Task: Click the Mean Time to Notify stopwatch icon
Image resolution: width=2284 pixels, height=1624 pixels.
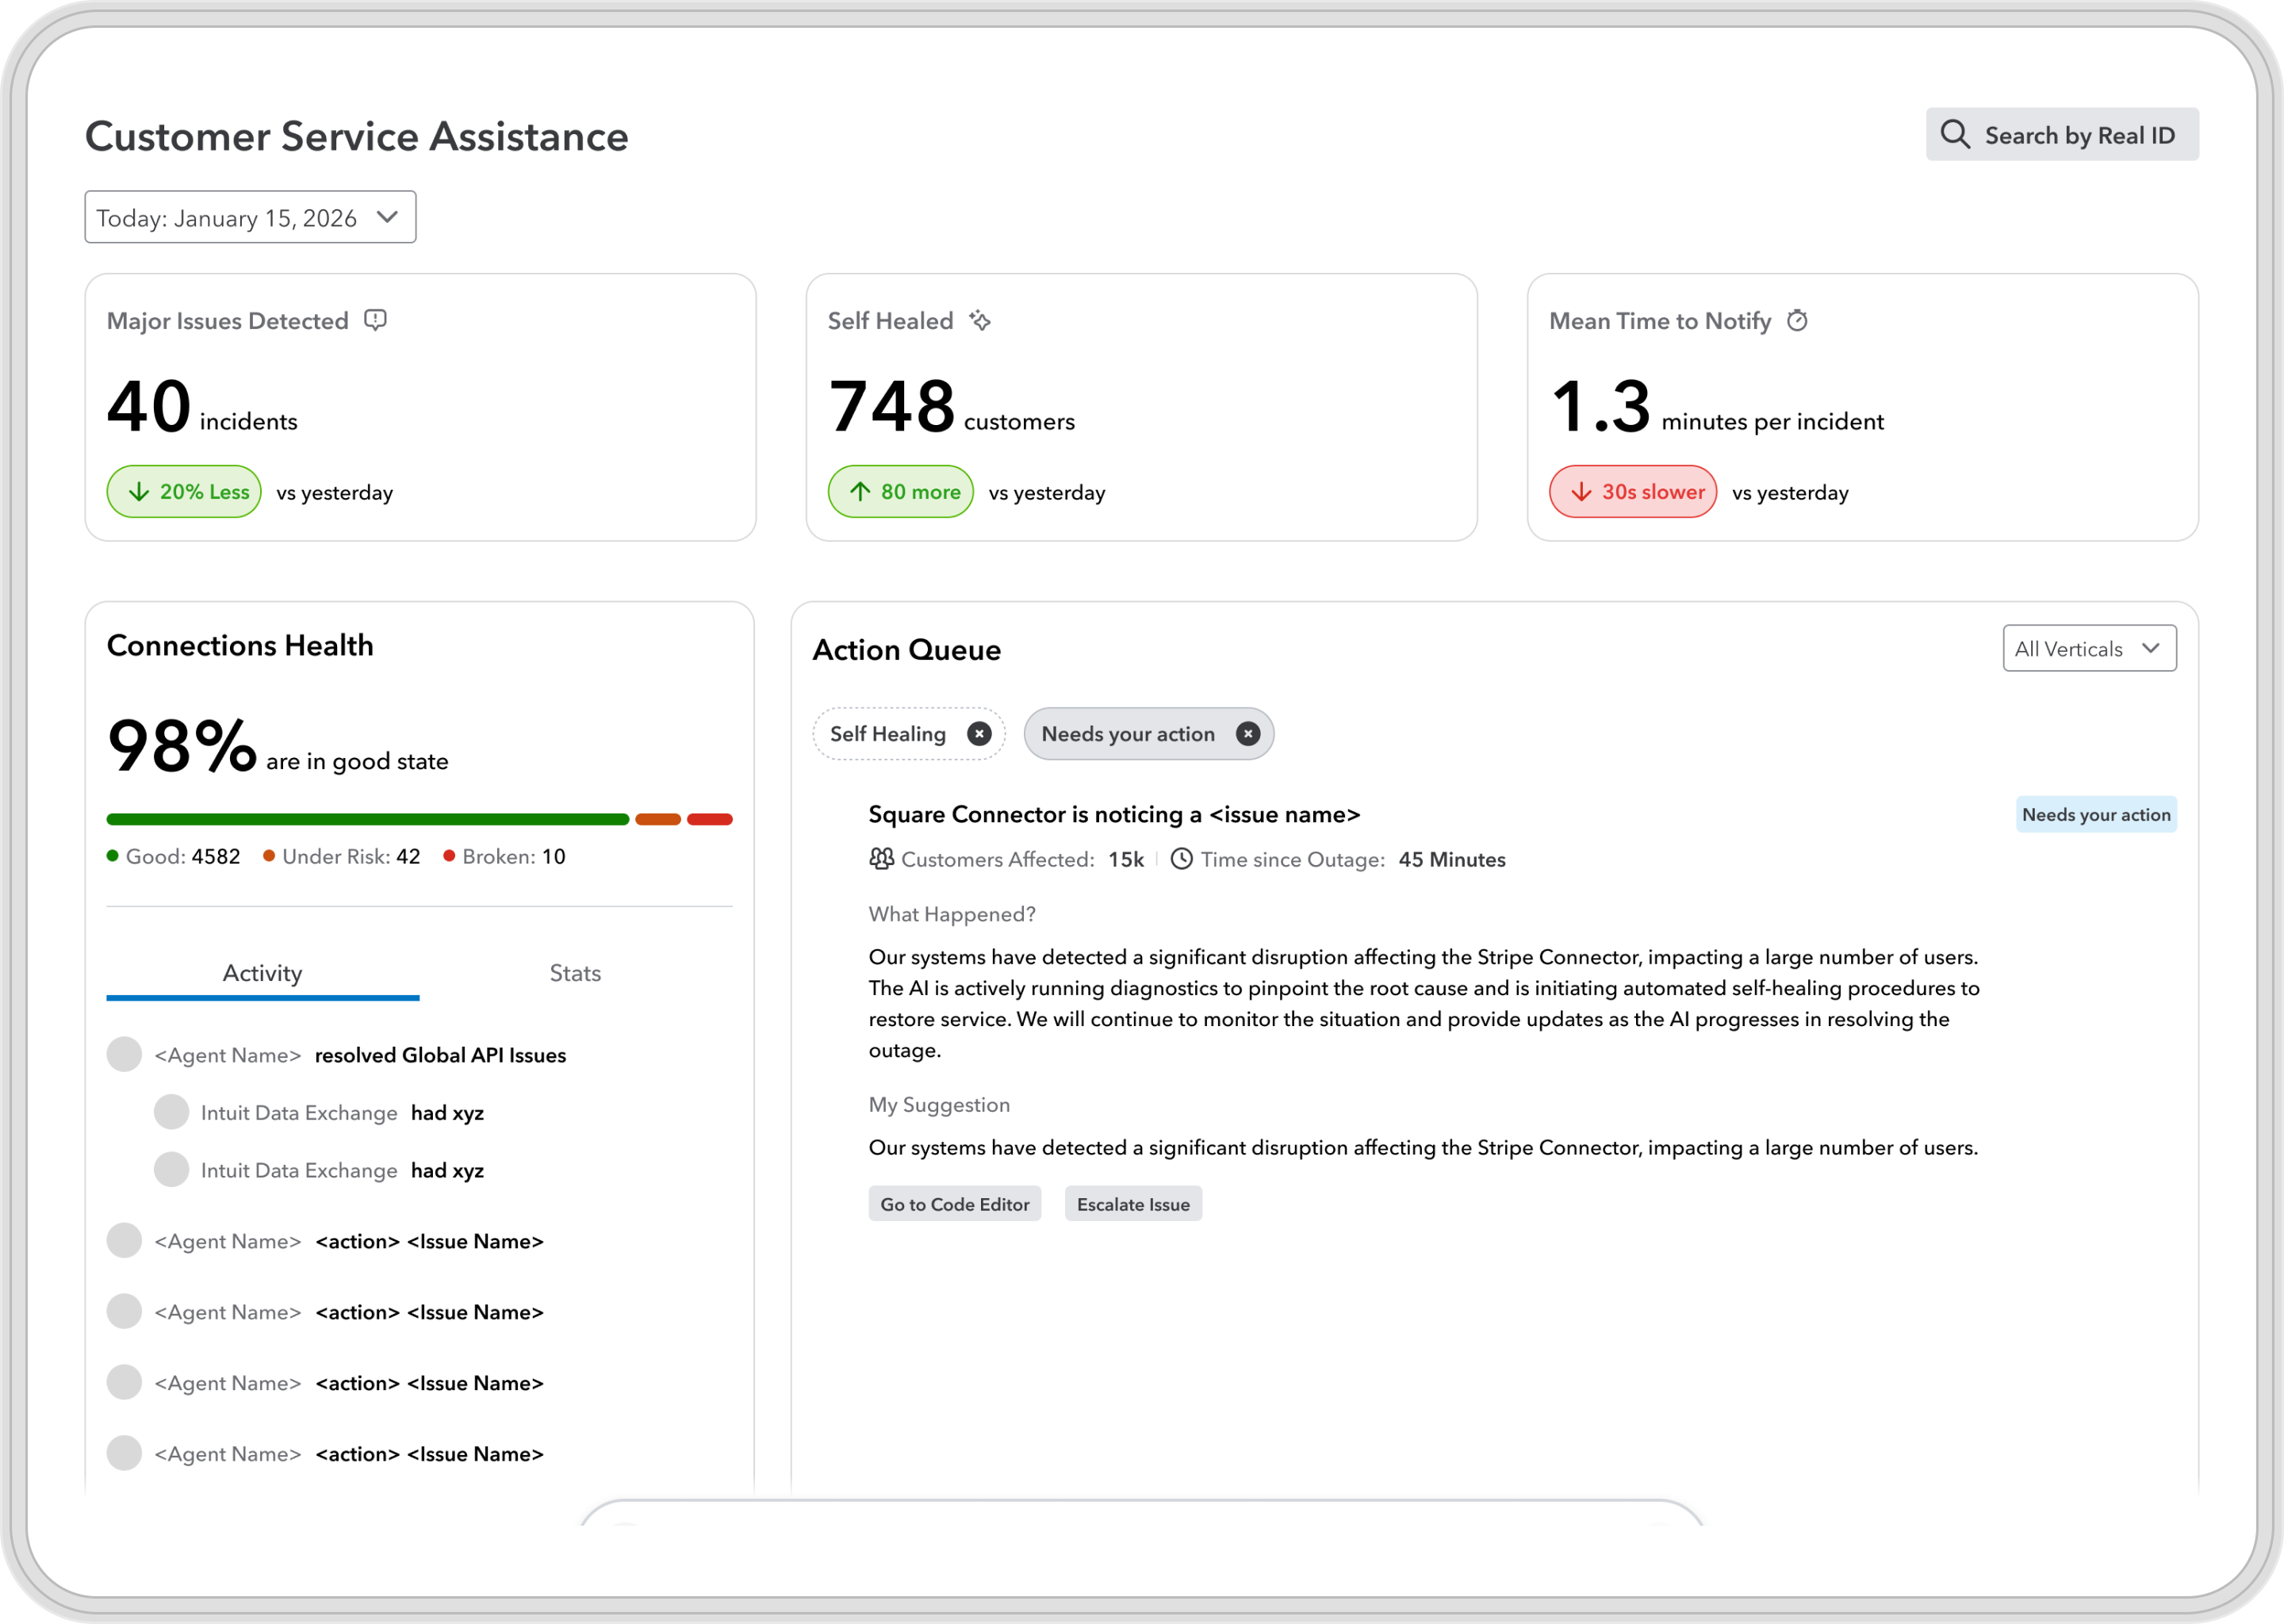Action: [1797, 320]
